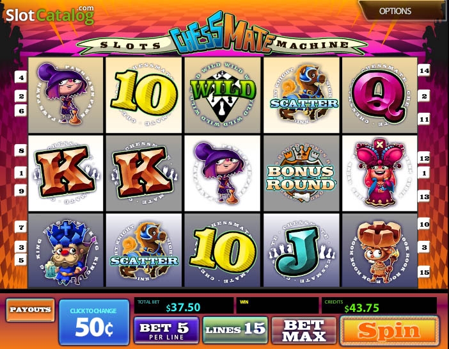Click the pink Queen character symbol
Viewport: 449px width, 349px height.
point(380,174)
